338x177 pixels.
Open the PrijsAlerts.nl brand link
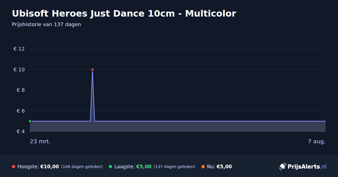[303, 167]
